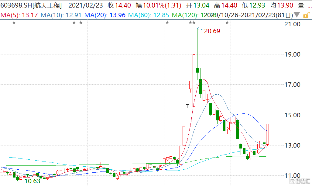Click the rightmost star event marker
312x186 pixels.
[227, 23]
